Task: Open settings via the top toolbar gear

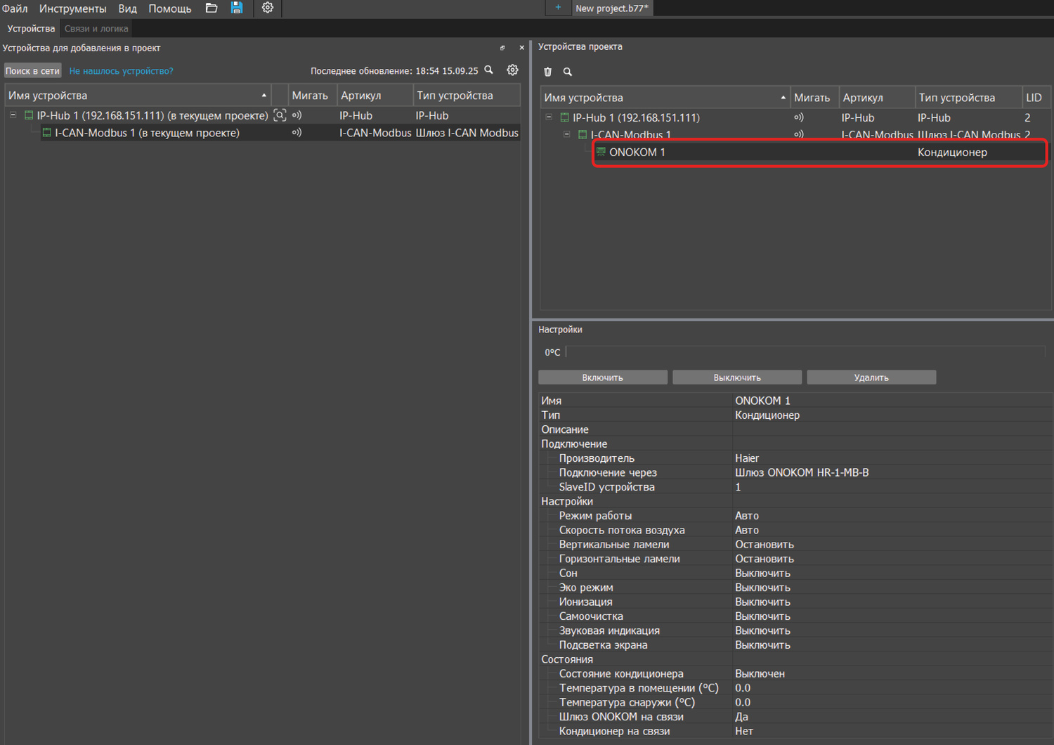Action: pyautogui.click(x=268, y=8)
